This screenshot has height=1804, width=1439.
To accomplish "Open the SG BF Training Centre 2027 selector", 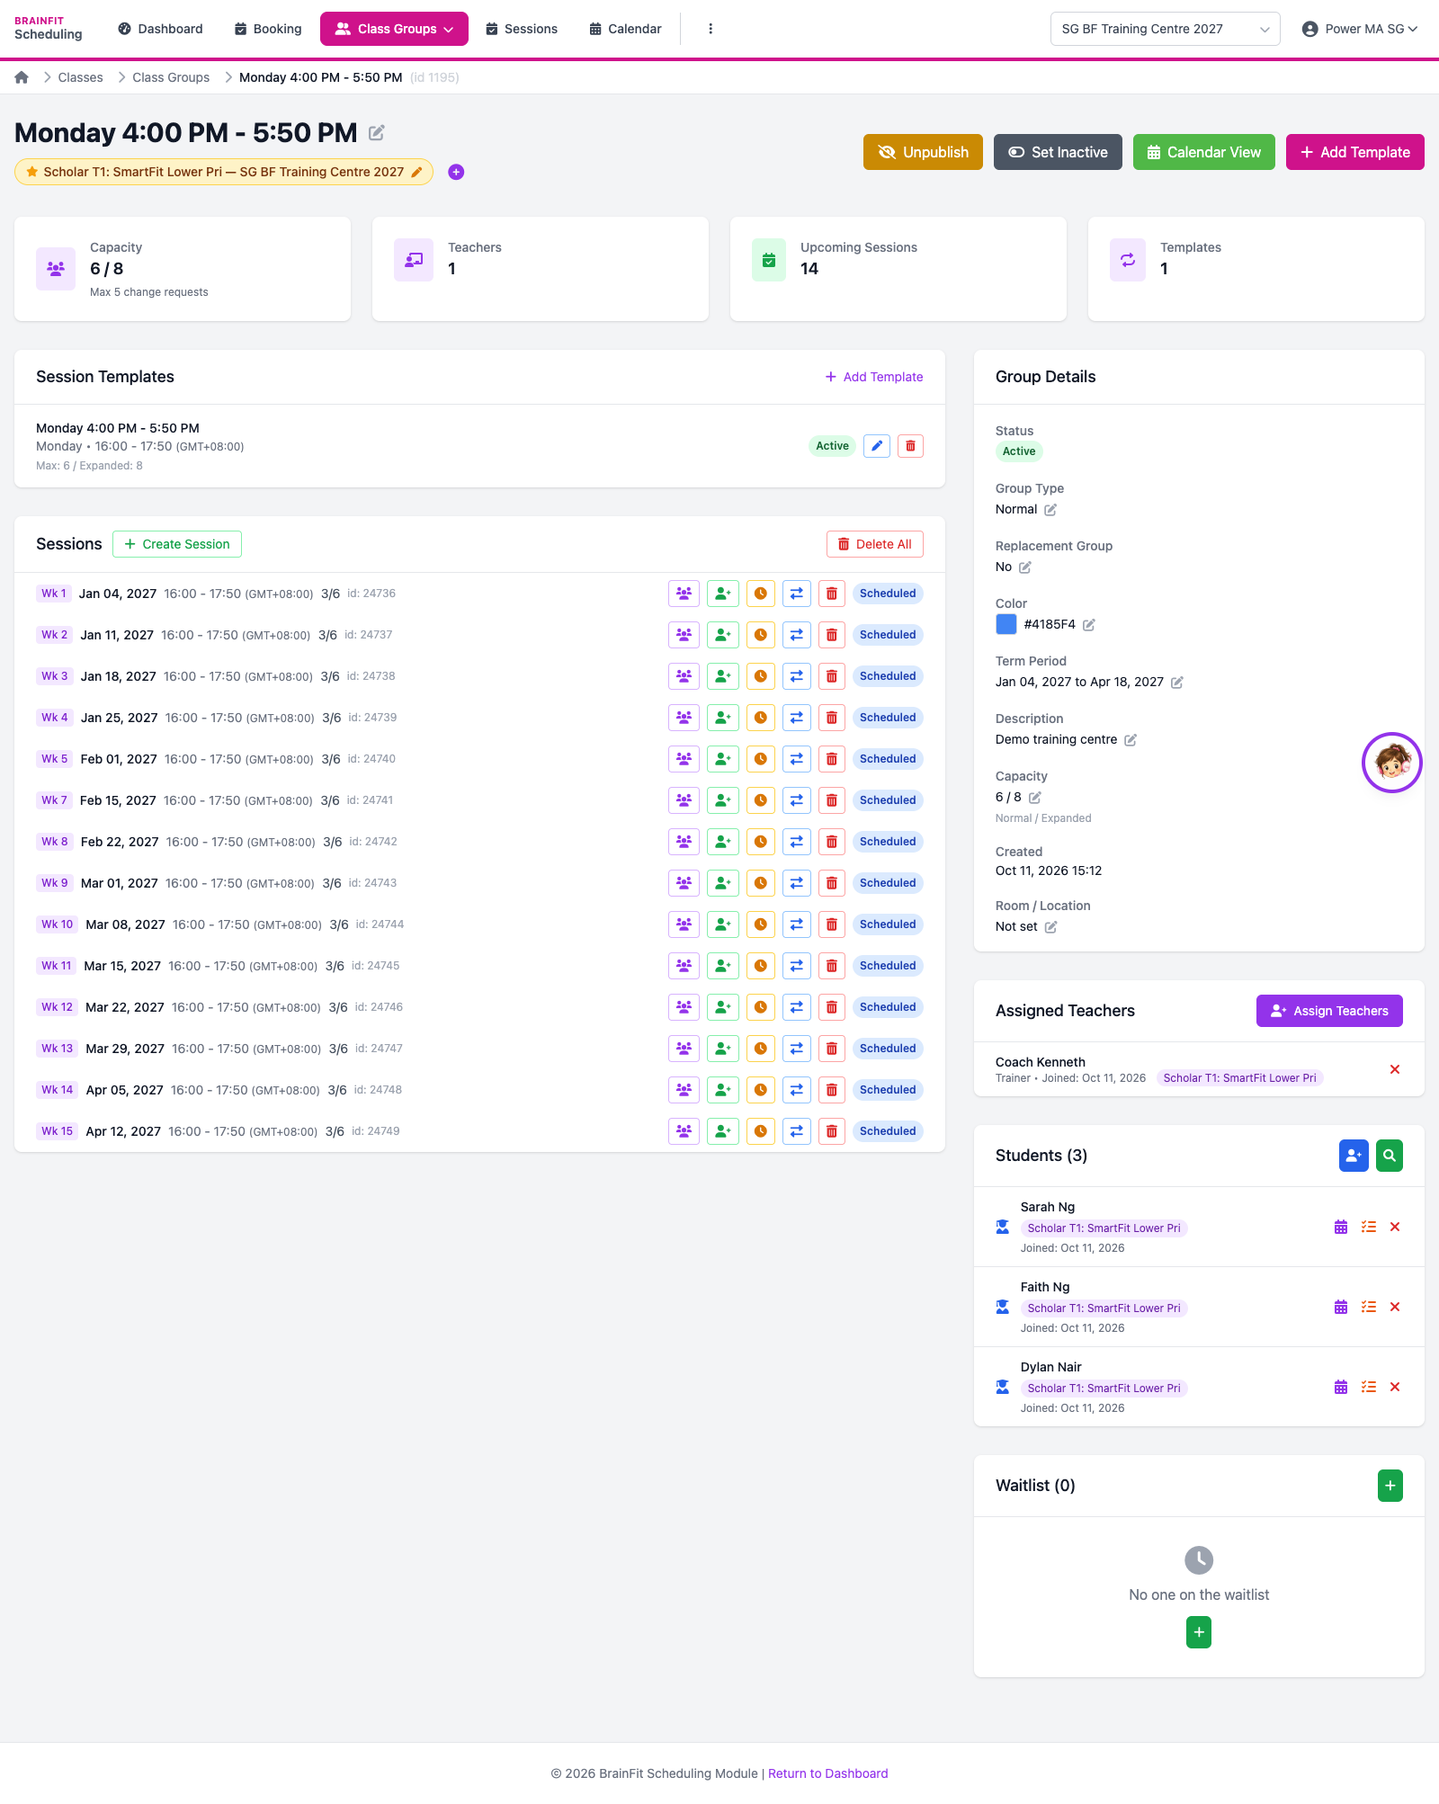I will 1165,29.
